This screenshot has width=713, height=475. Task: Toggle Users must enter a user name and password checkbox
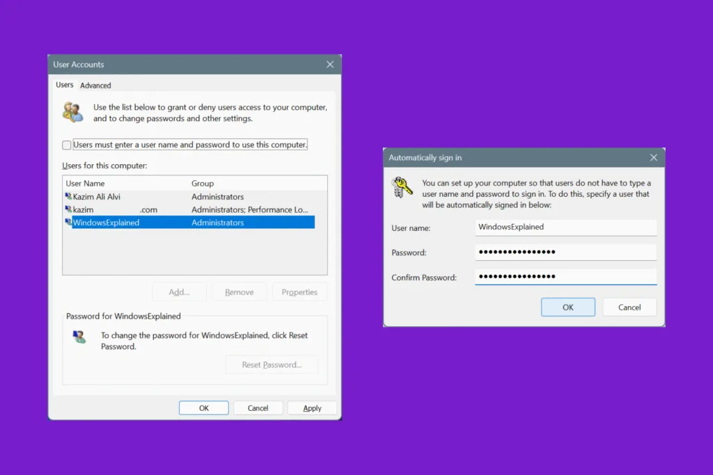point(66,145)
